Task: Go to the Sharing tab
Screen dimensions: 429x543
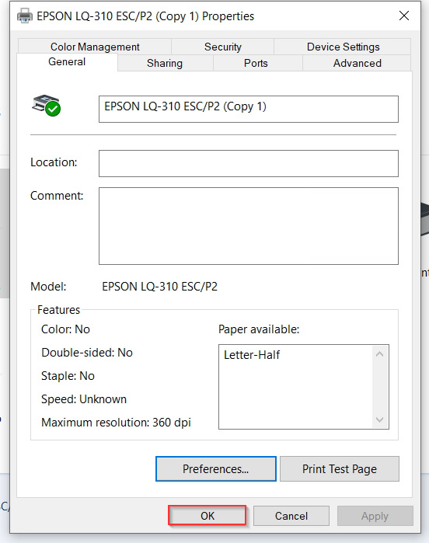Action: (x=165, y=64)
